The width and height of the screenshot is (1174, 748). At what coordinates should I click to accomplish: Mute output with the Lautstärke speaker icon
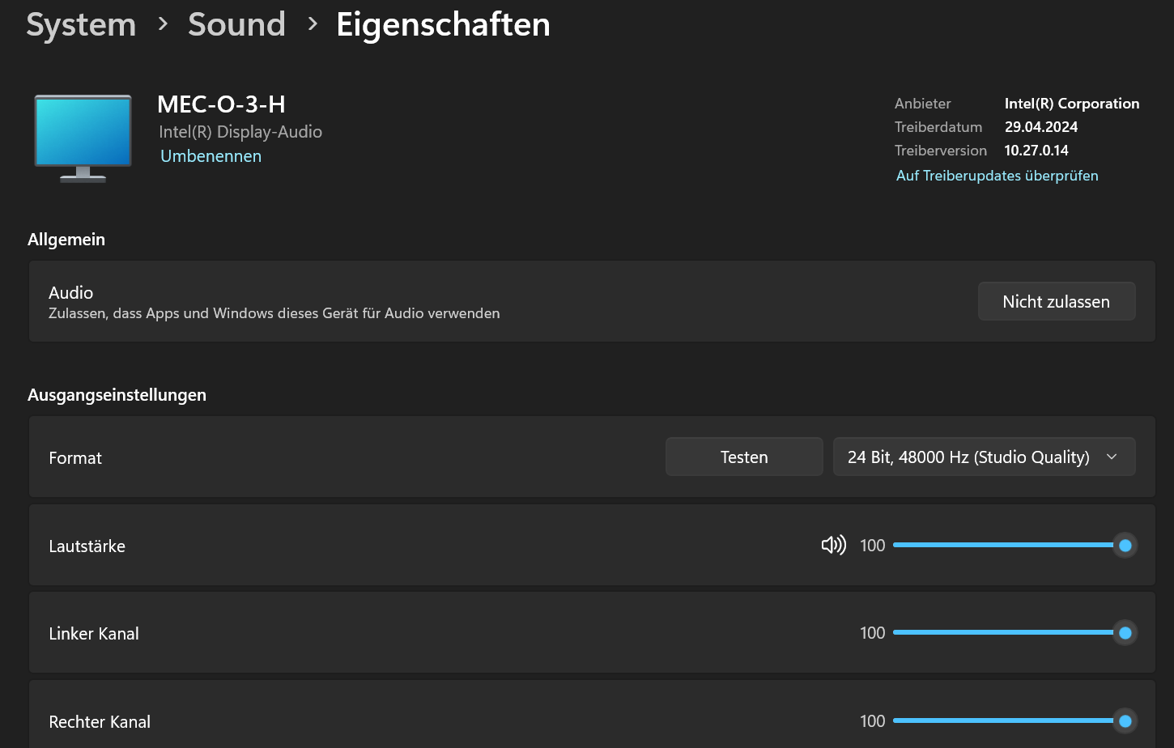[833, 545]
